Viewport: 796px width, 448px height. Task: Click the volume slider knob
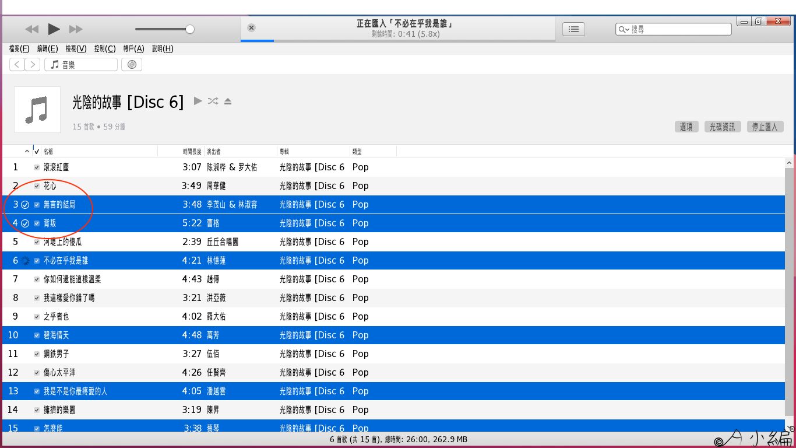[x=190, y=29]
